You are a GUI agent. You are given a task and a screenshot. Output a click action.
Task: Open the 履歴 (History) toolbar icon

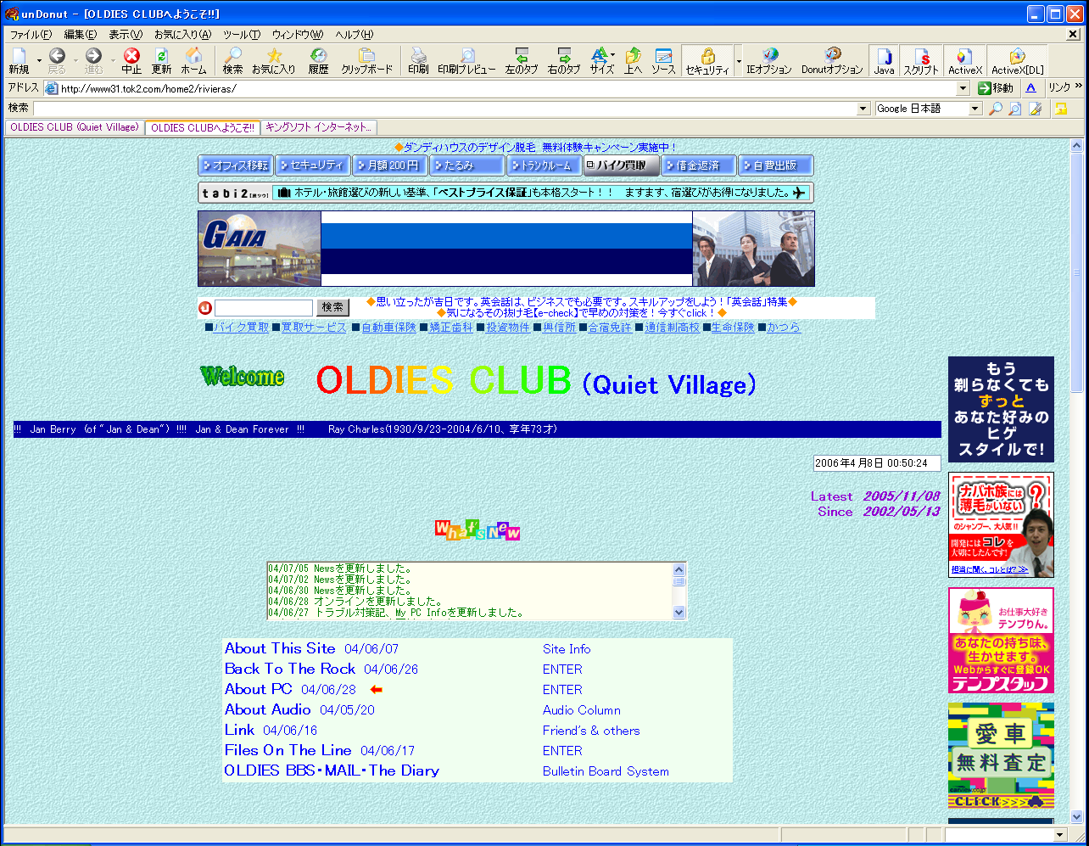pyautogui.click(x=318, y=60)
